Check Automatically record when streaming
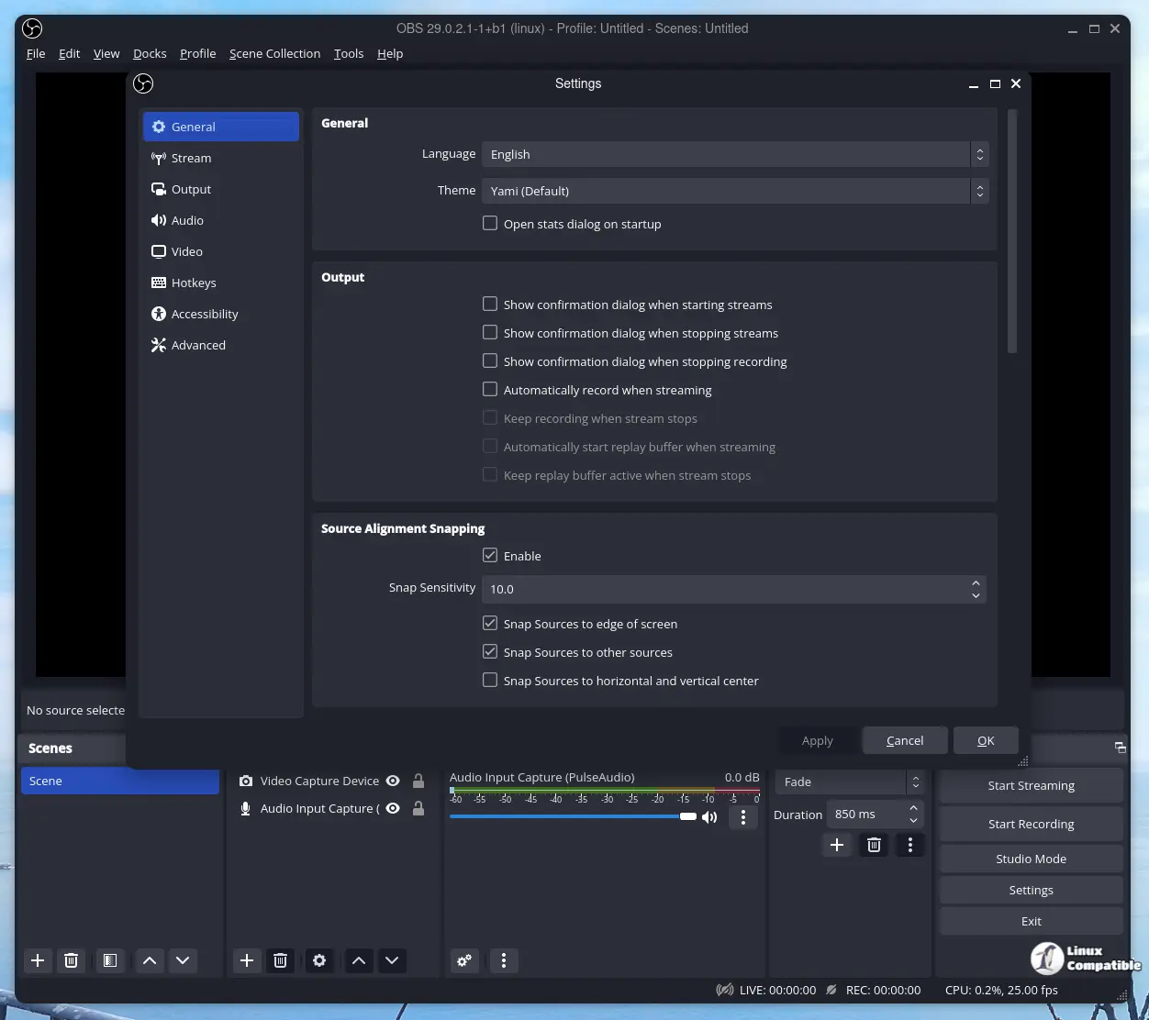 tap(490, 390)
